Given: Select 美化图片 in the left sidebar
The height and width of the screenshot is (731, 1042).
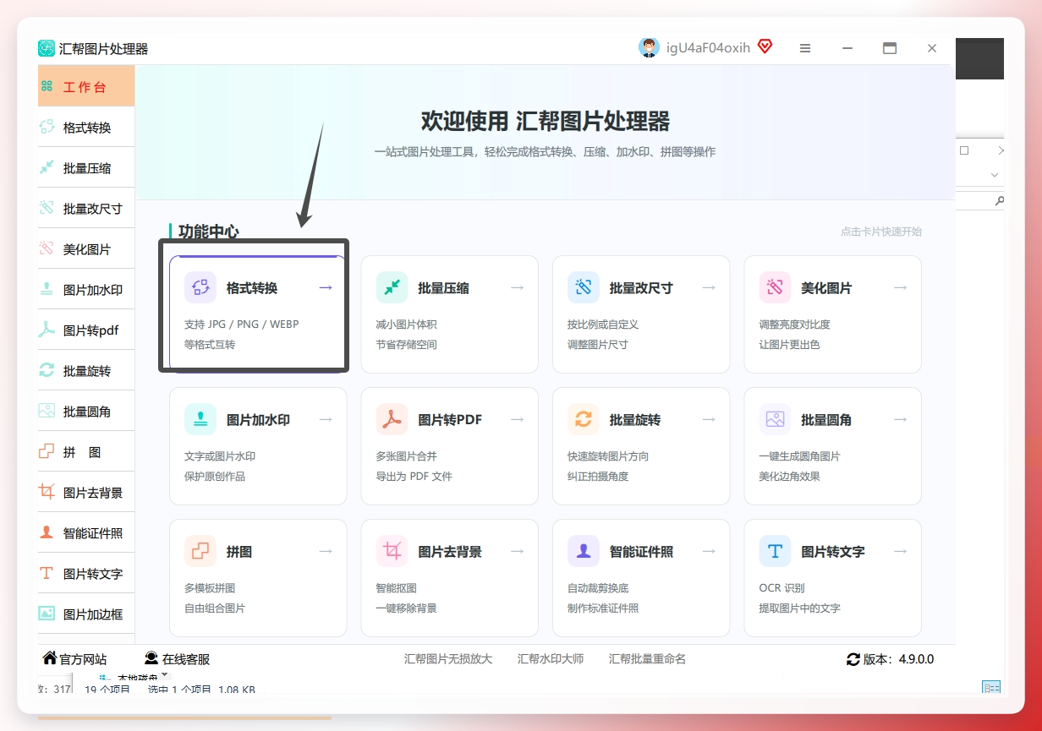Looking at the screenshot, I should click(x=85, y=249).
